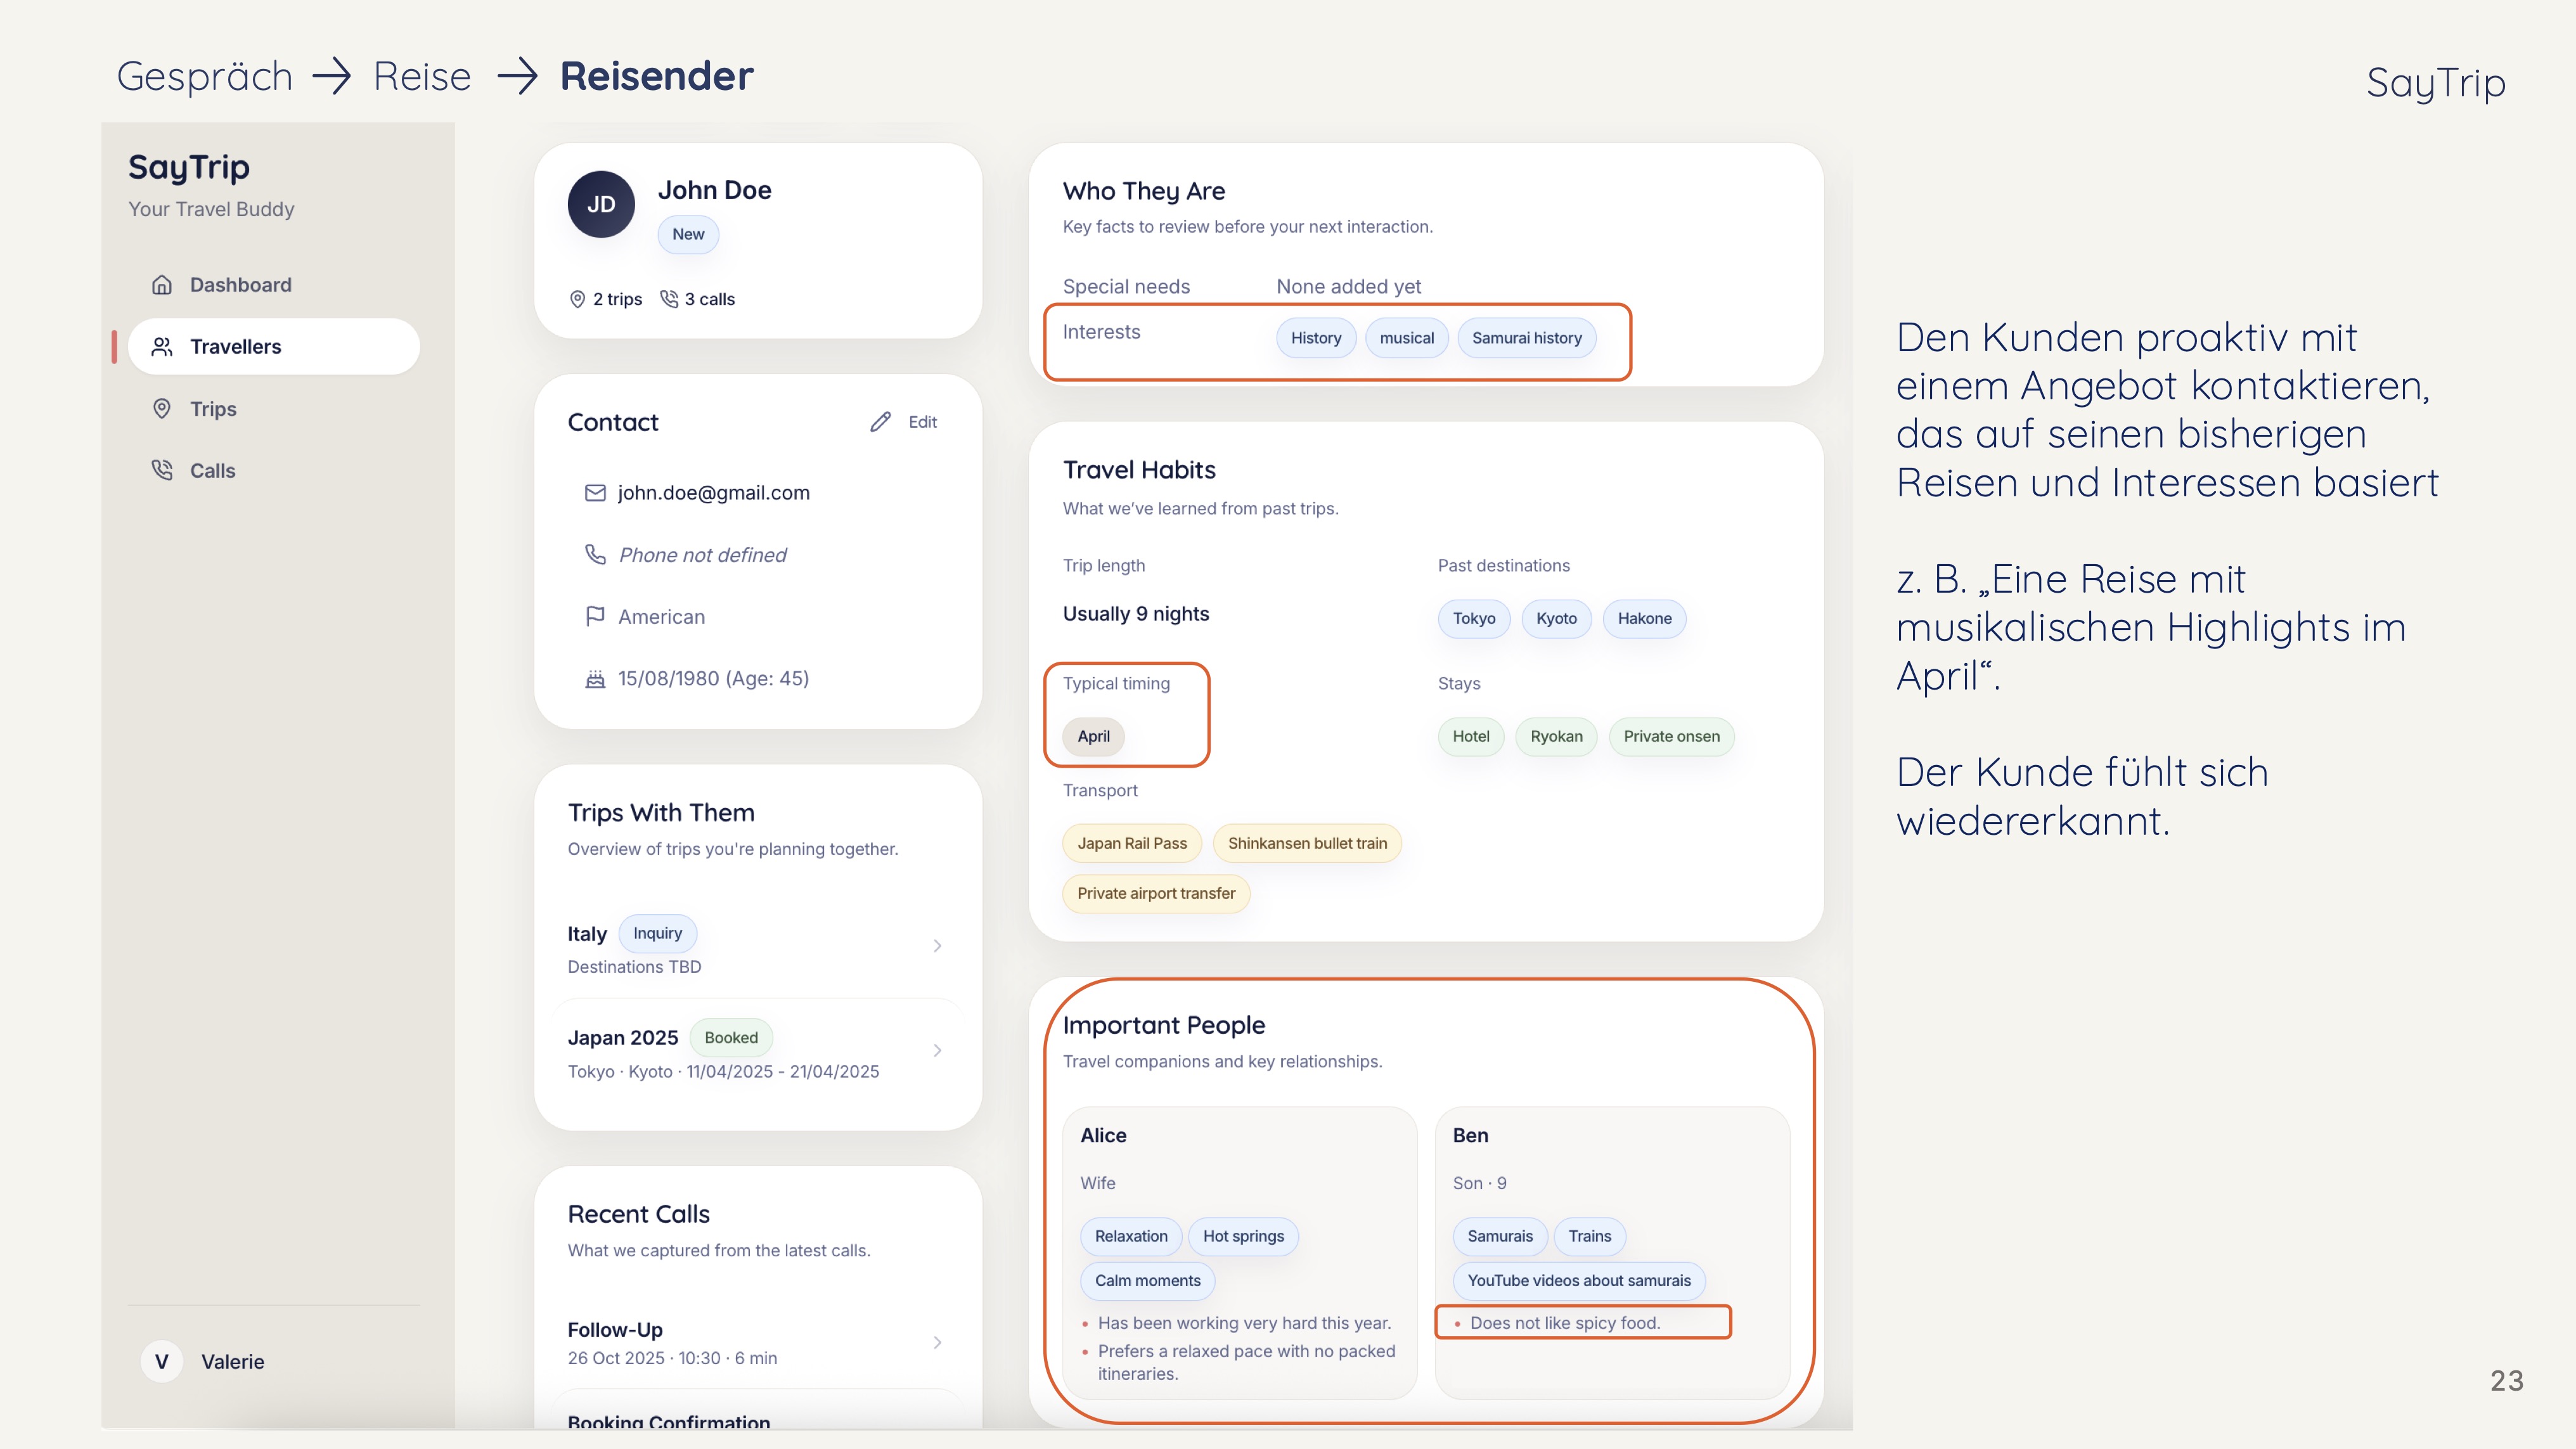Click the Trips map pin icon
This screenshot has height=1449, width=2576.
(x=161, y=409)
